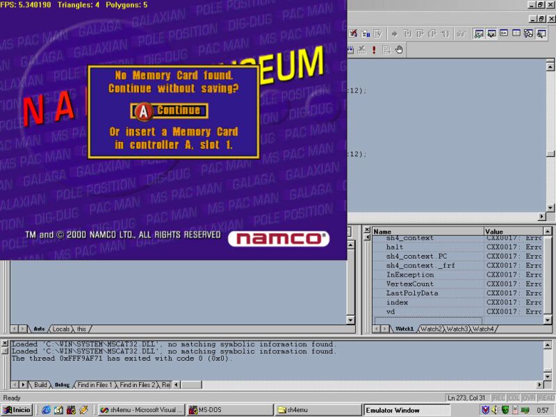Stop debugging with the red X toolbar icon
The image size is (556, 417).
[353, 33]
